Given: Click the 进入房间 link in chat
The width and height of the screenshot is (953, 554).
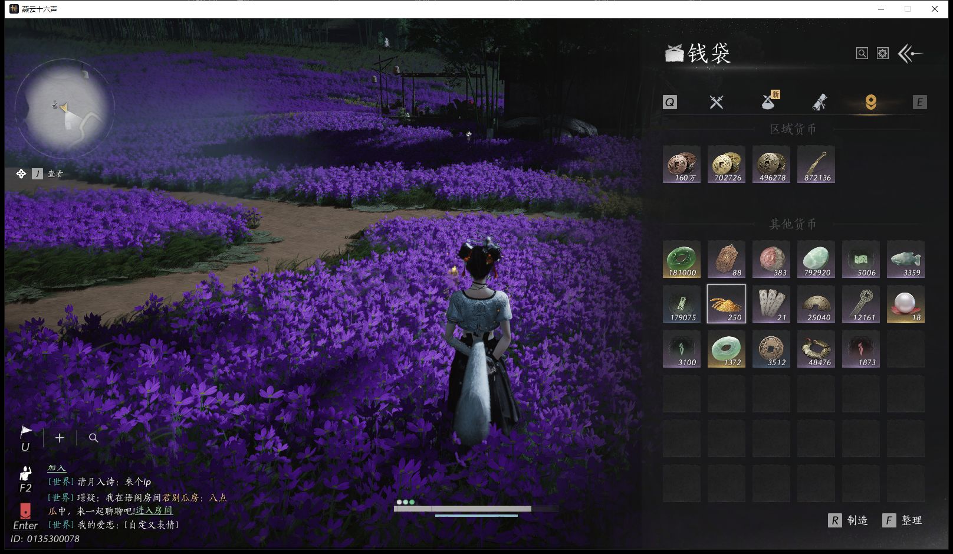Looking at the screenshot, I should point(154,510).
